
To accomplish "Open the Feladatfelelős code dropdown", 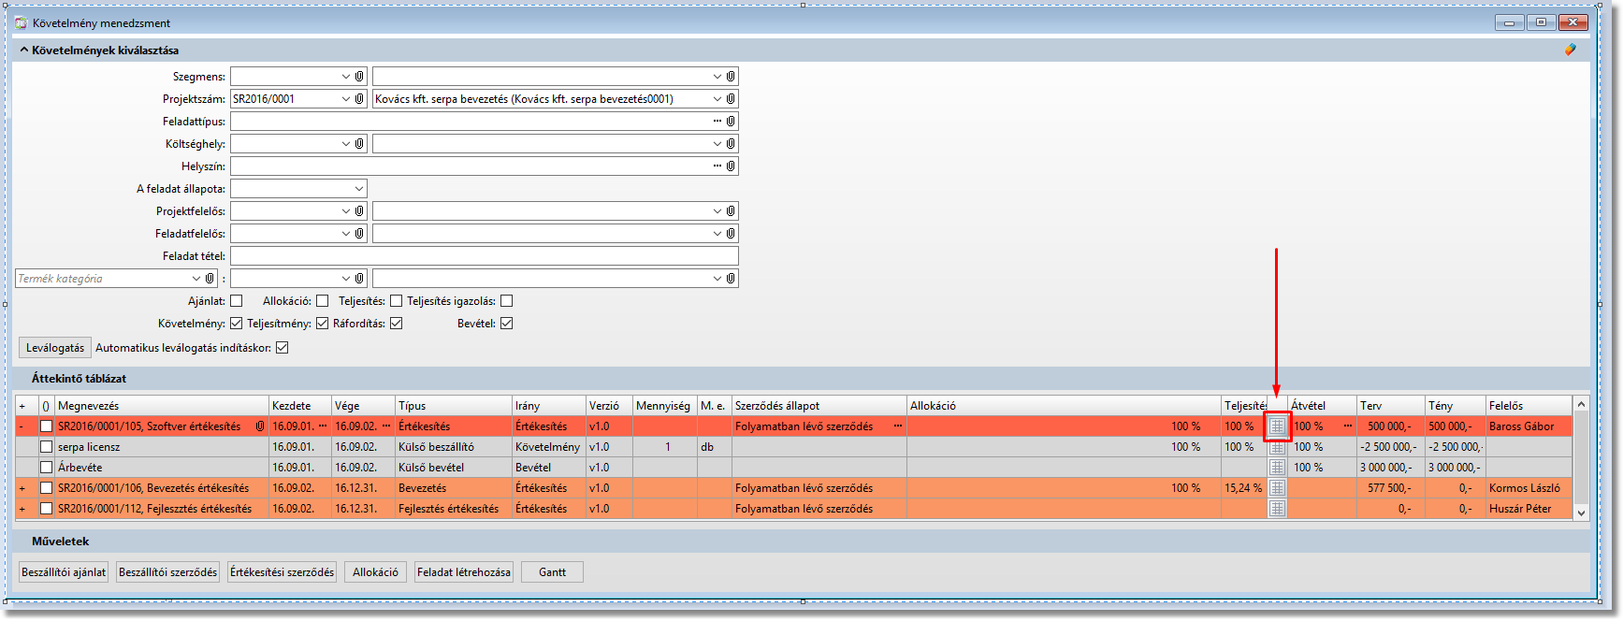I will 345,234.
